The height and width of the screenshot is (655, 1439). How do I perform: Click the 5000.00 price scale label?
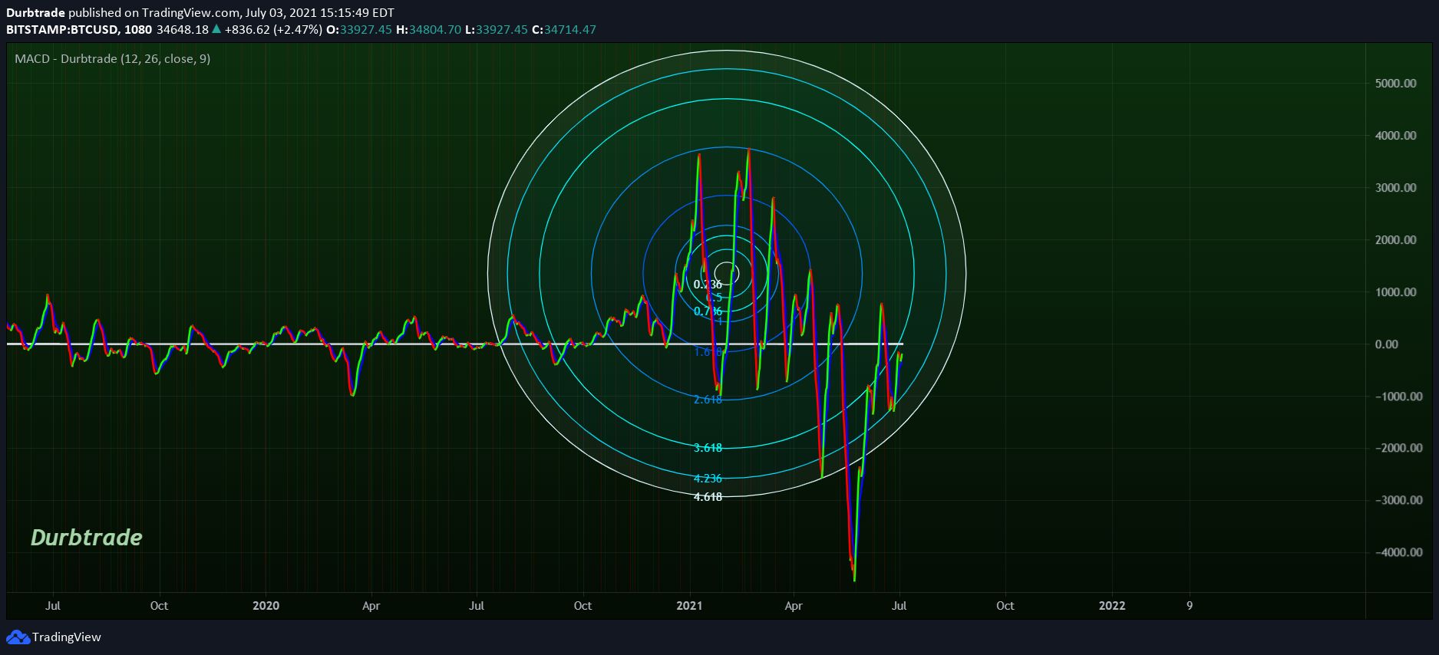click(x=1395, y=84)
